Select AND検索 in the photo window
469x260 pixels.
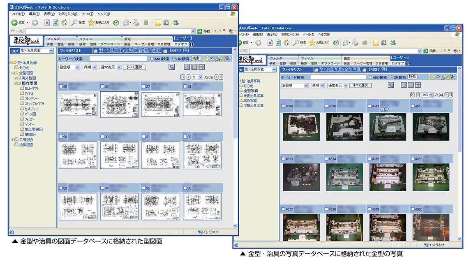click(x=370, y=77)
